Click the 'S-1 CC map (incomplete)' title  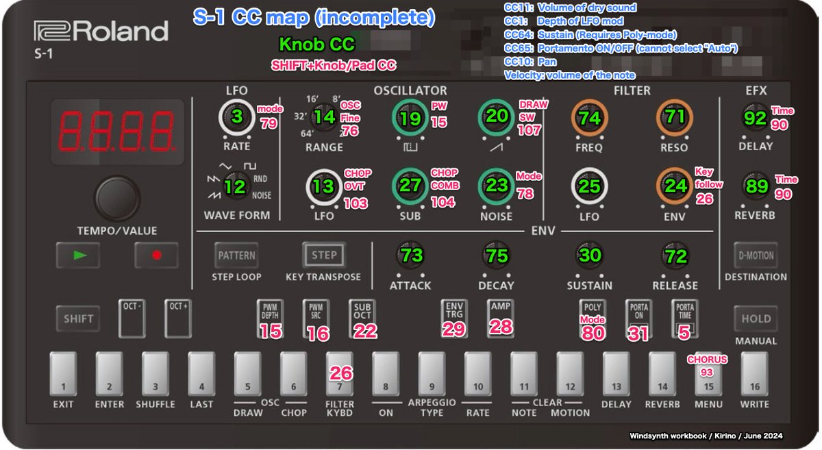[314, 17]
